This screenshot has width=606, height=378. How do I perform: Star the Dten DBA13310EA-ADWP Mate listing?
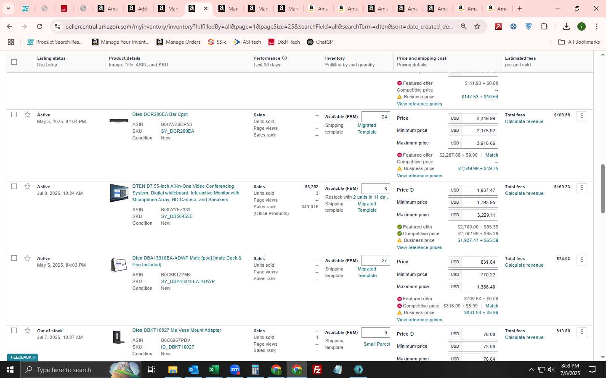pyautogui.click(x=27, y=258)
